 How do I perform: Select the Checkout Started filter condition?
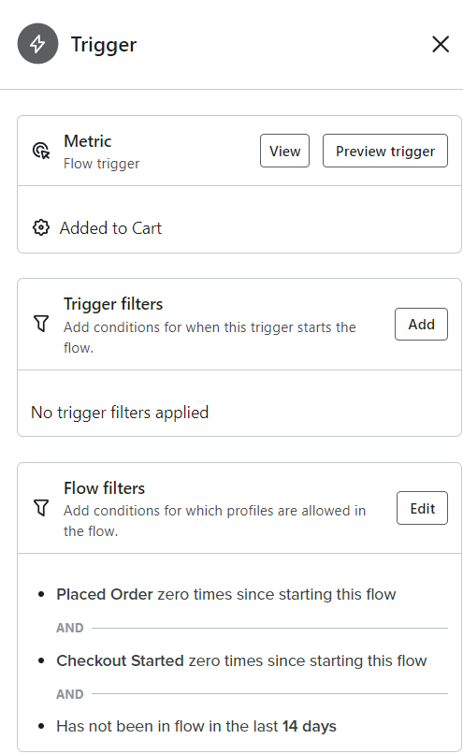tap(241, 660)
